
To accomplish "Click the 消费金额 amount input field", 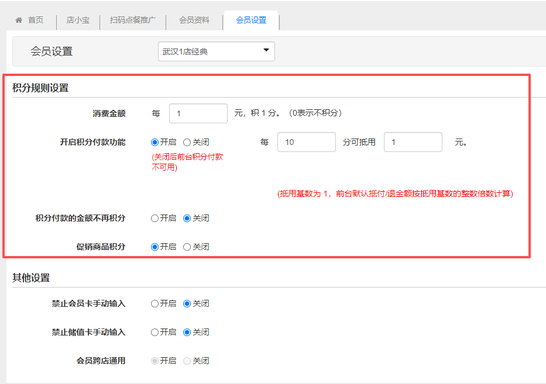I will click(x=198, y=113).
